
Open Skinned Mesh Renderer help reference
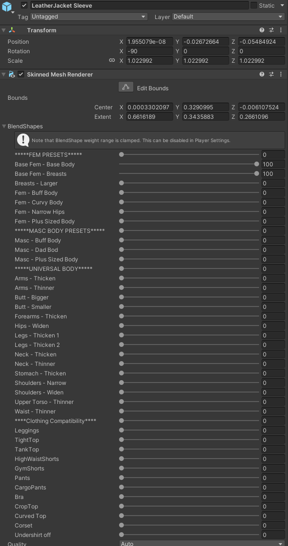point(262,74)
